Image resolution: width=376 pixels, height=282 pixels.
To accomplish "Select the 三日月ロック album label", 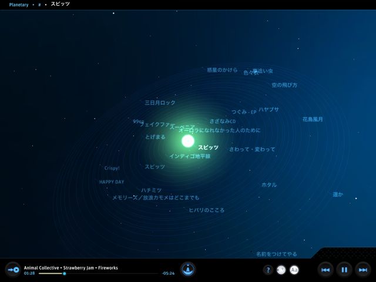I will [160, 103].
